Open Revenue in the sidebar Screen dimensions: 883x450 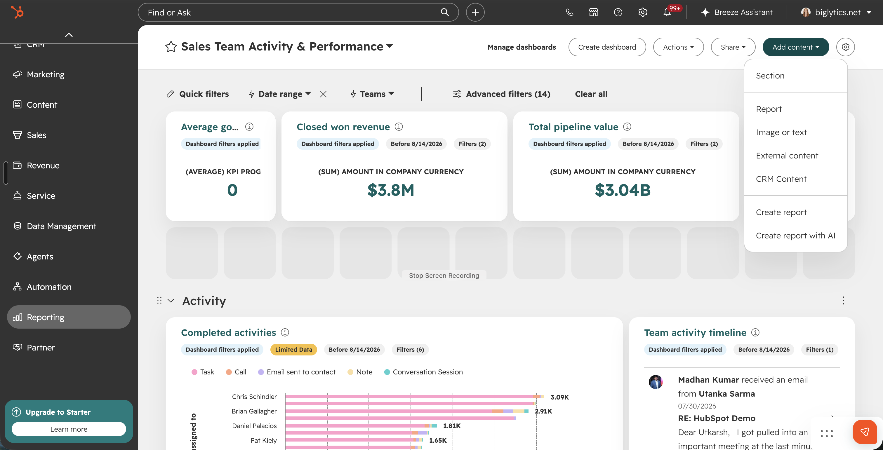pyautogui.click(x=69, y=165)
